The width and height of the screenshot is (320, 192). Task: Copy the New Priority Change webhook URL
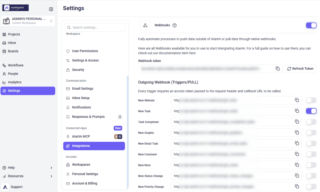297,186
